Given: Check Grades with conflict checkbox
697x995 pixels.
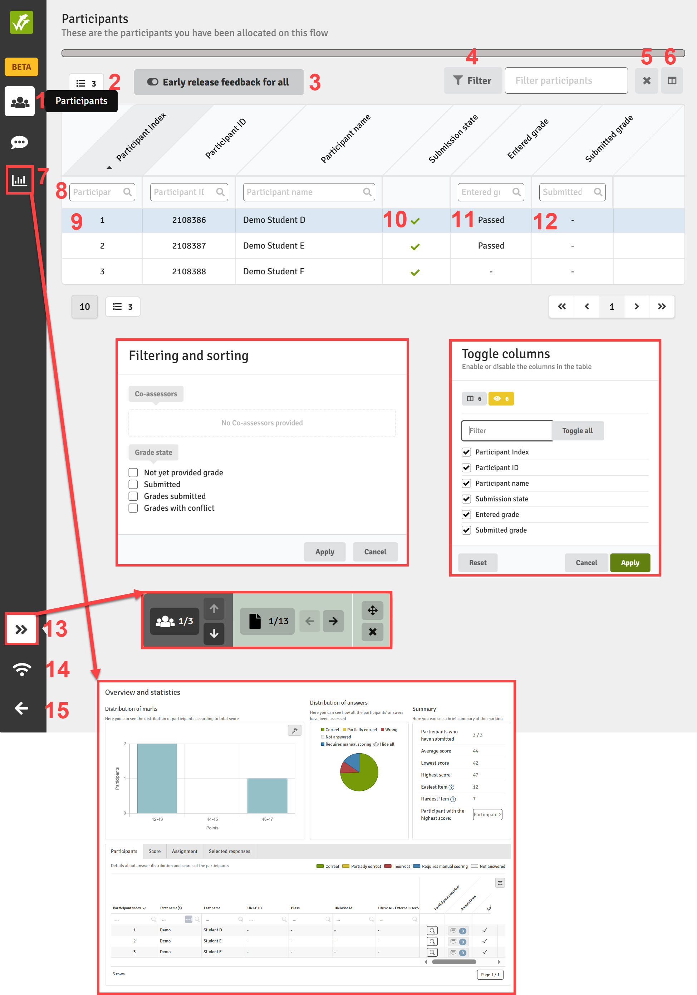Looking at the screenshot, I should [x=133, y=508].
